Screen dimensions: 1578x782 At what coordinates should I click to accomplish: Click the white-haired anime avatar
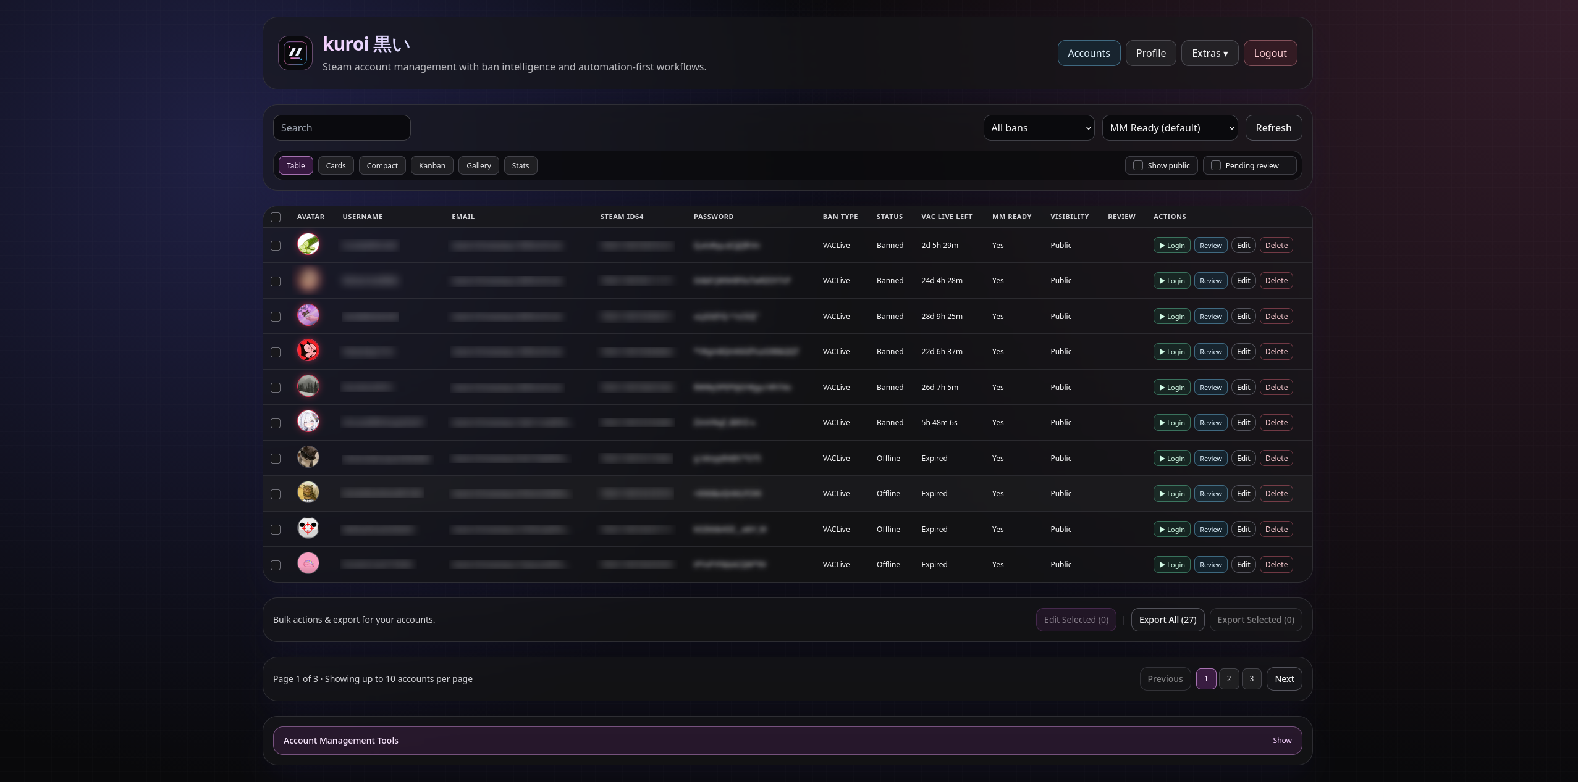308,422
